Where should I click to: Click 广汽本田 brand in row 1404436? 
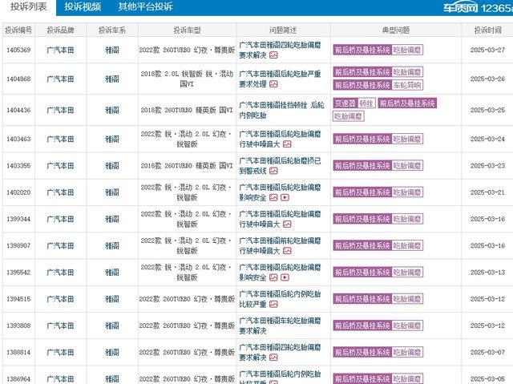[x=61, y=110]
